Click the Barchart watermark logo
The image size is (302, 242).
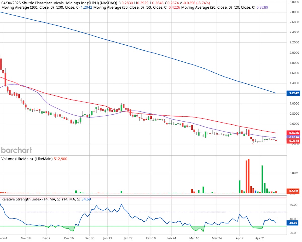click(16, 150)
